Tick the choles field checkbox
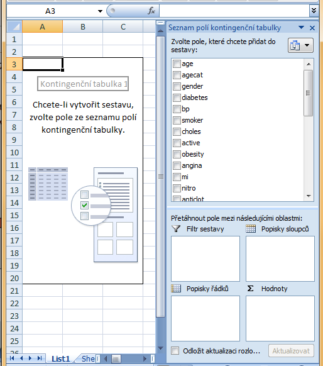 point(177,131)
